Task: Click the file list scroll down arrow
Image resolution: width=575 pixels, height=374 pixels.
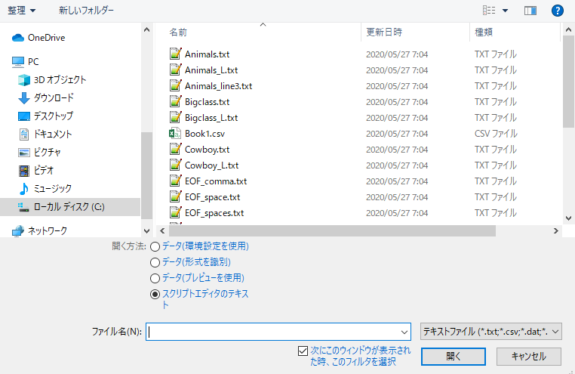Action: (568, 218)
